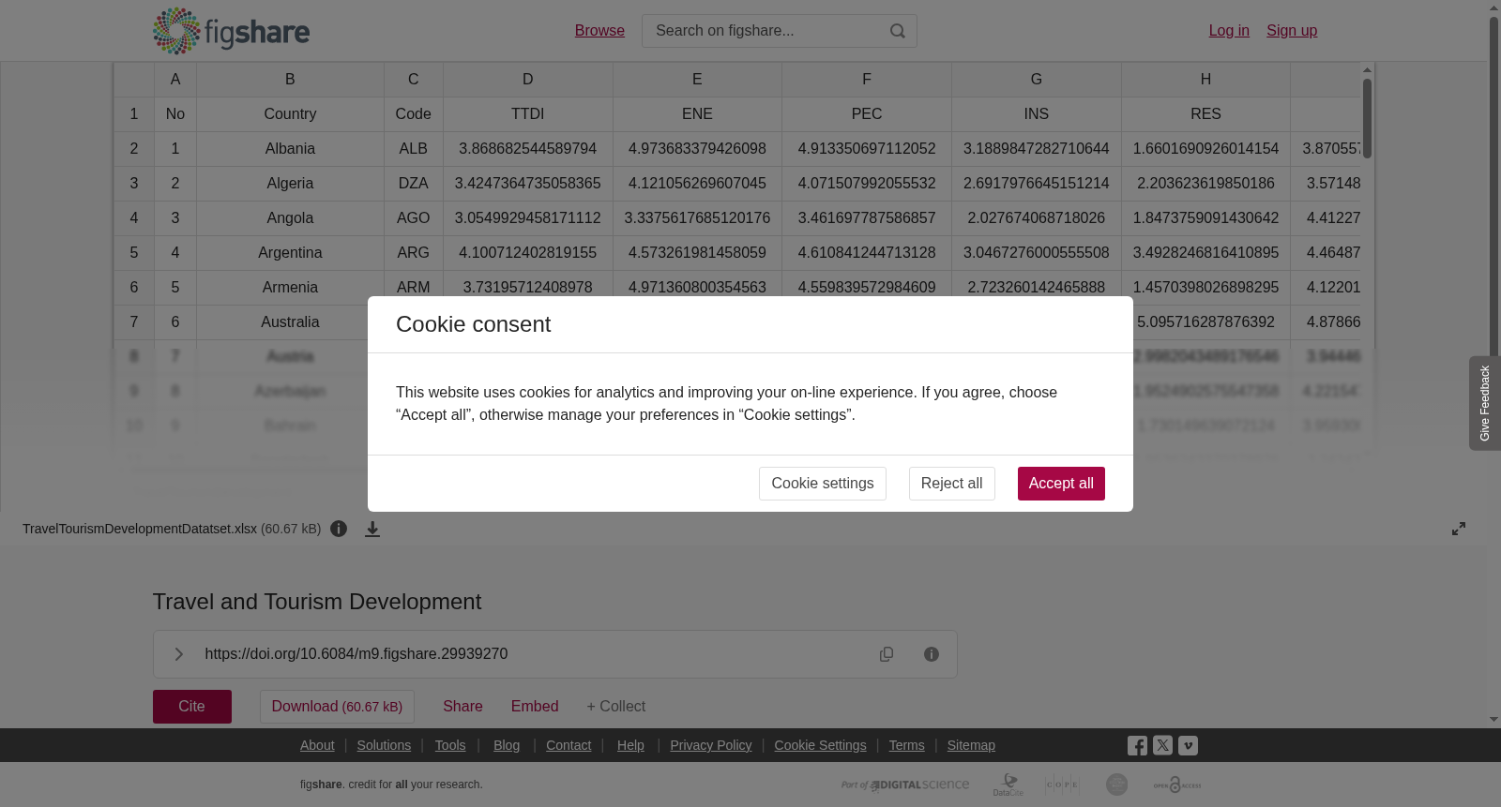Click the PEC header cell

pos(867,114)
